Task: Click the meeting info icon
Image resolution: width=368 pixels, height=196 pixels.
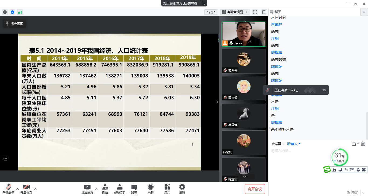Action: tap(5, 12)
